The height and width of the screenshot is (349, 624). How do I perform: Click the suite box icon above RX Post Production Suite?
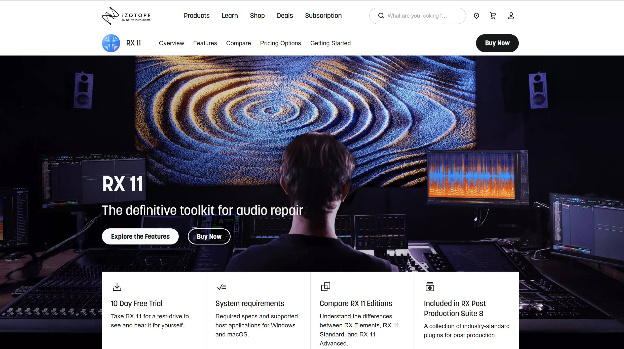pos(430,287)
